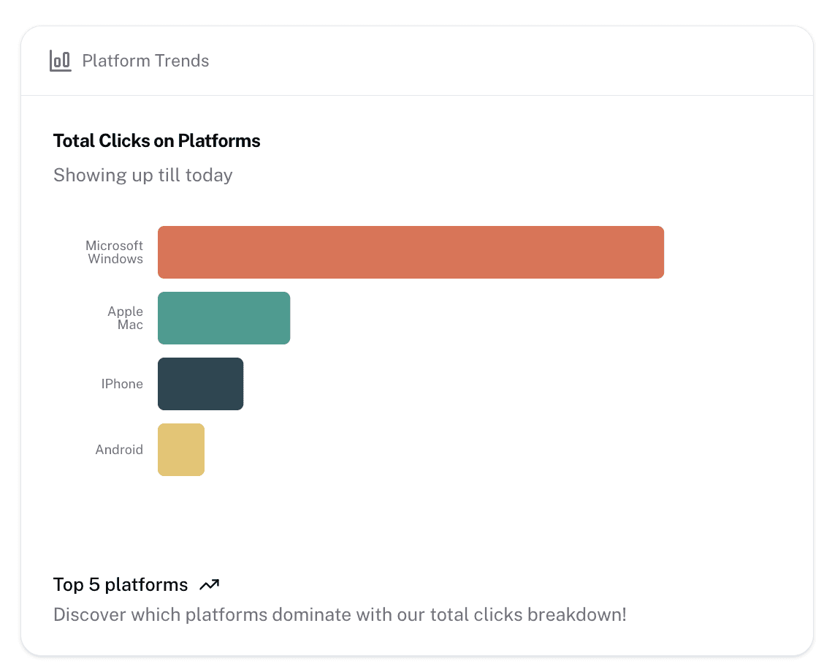Click the Platform Trends card title
This screenshot has height=664, width=824.
click(x=145, y=61)
